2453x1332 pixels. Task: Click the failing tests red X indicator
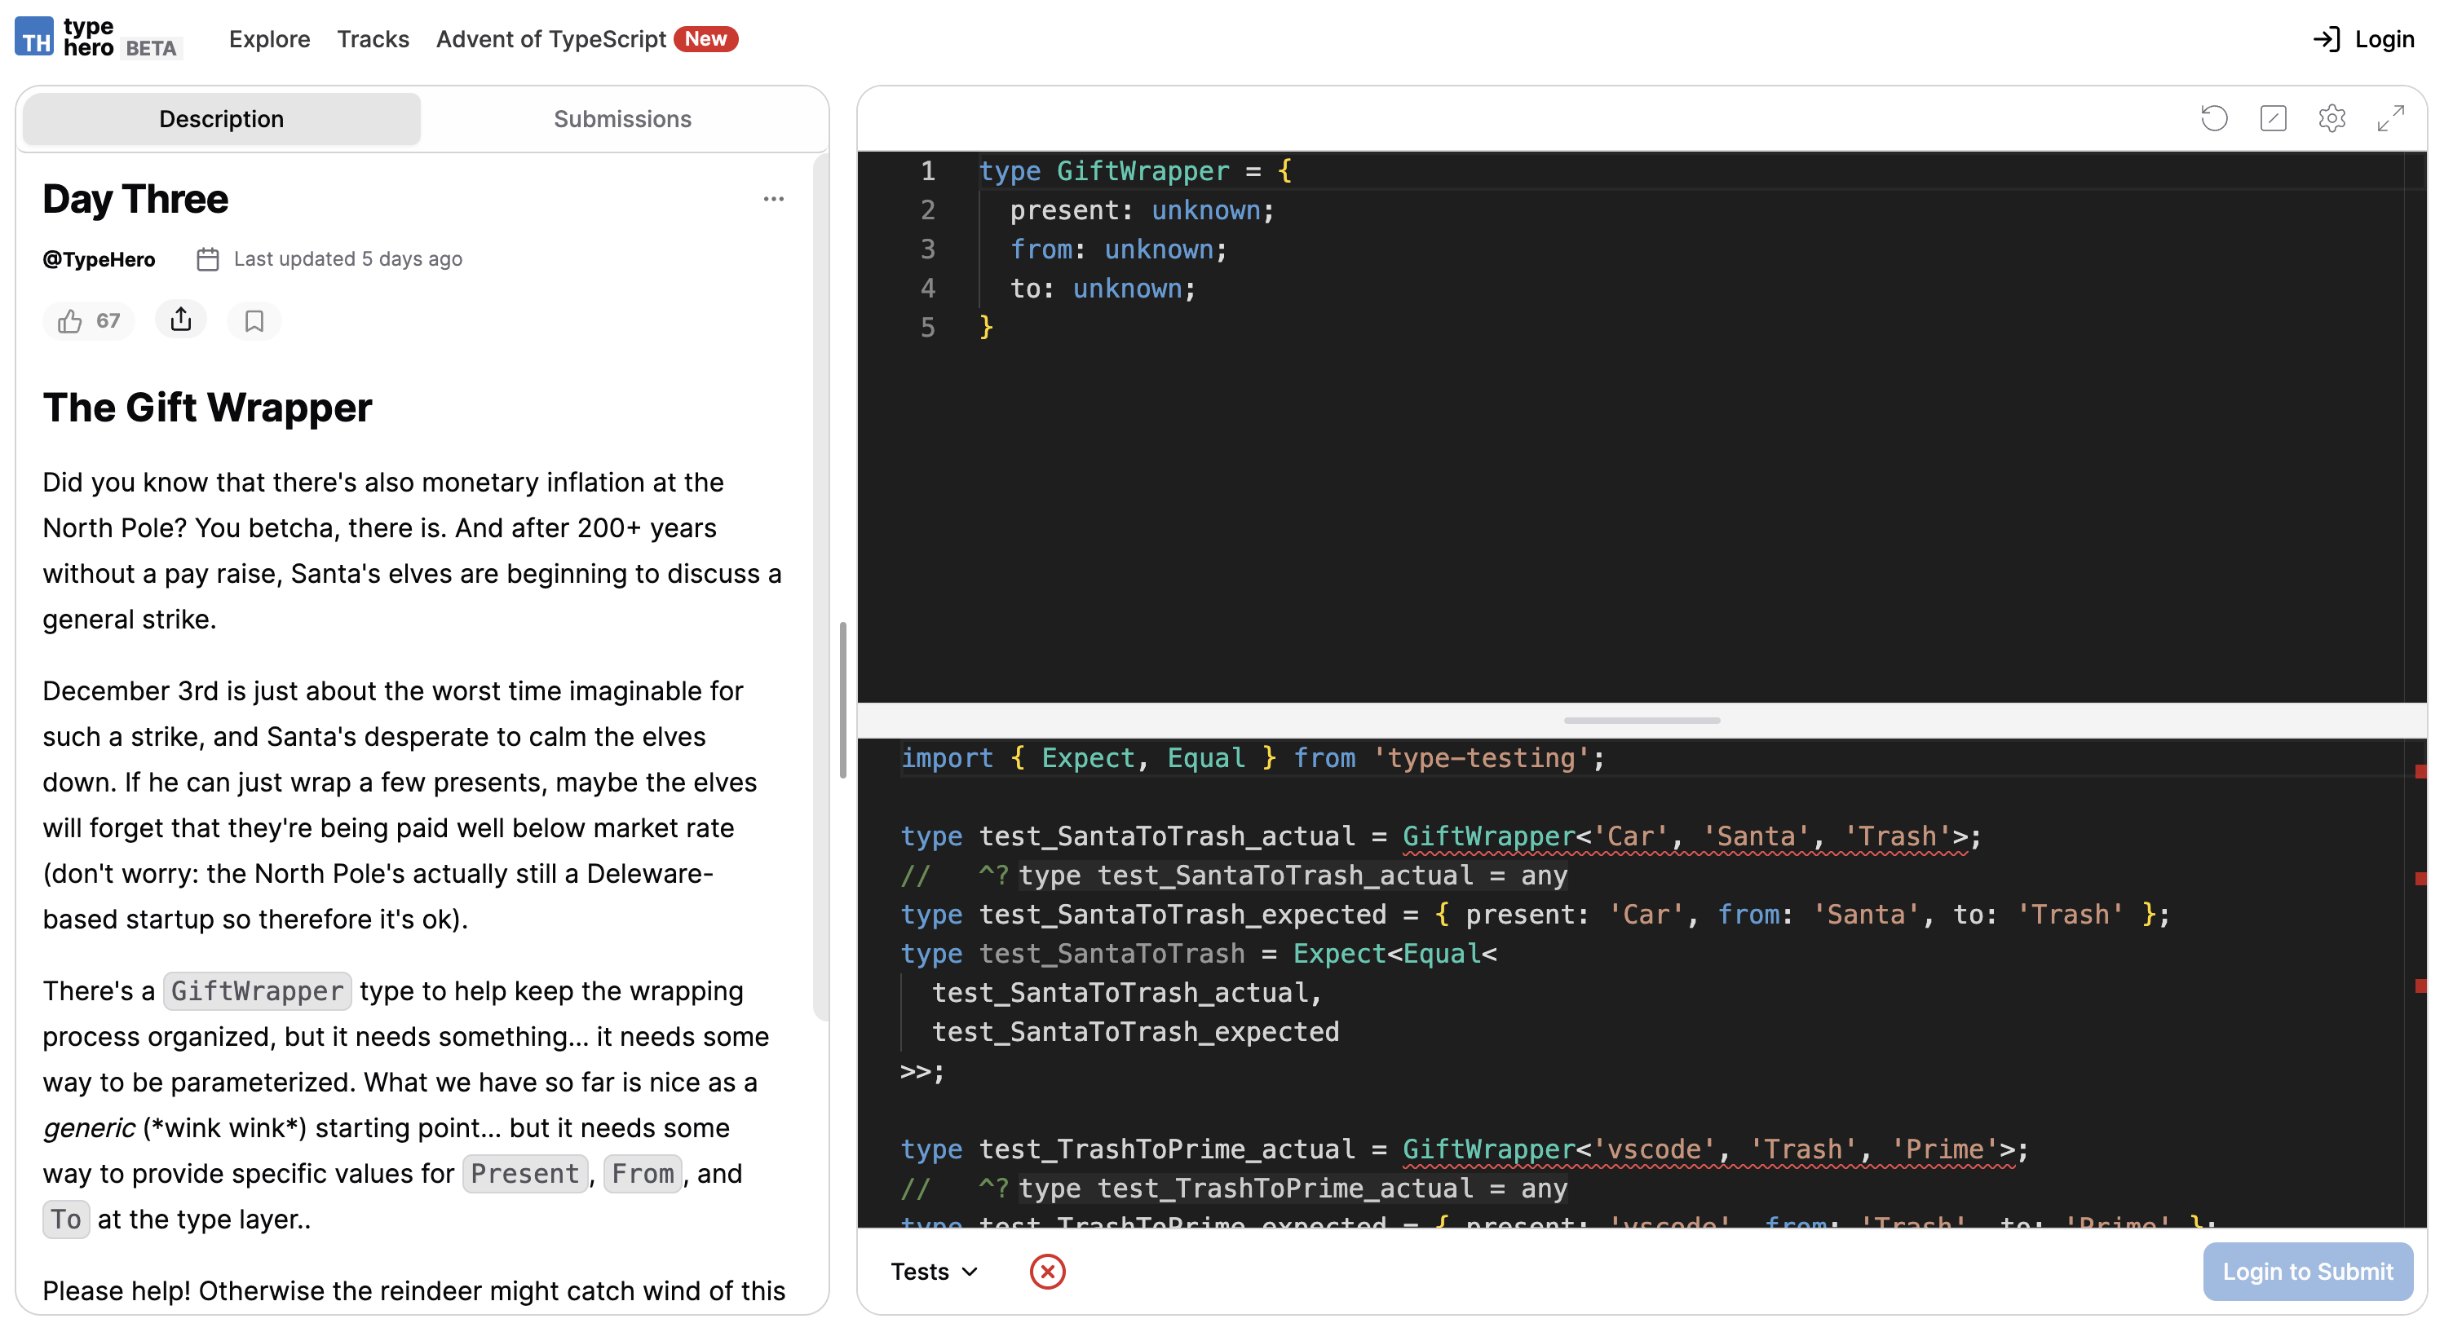1047,1271
